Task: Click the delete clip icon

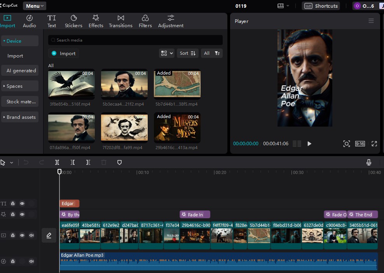Action: 104,162
